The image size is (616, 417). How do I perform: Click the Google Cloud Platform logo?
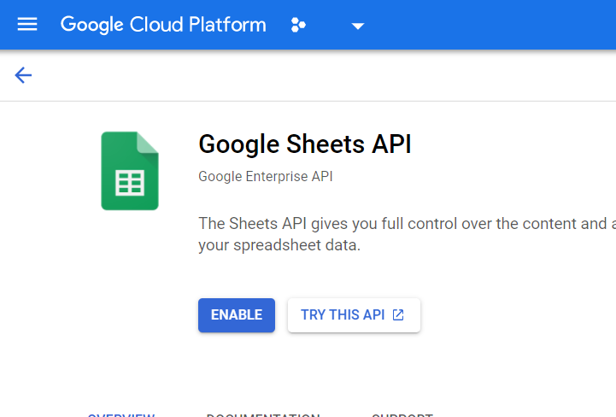click(x=163, y=25)
